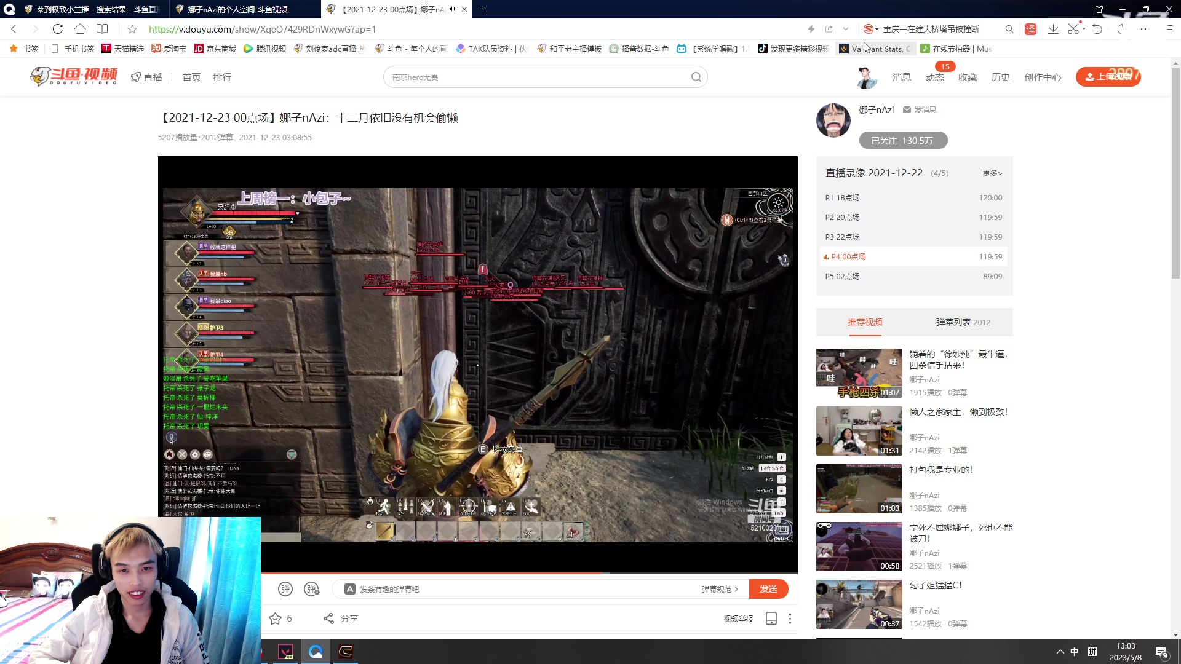Expand 更多 in the recording playlist
The height and width of the screenshot is (664, 1181).
pyautogui.click(x=992, y=173)
